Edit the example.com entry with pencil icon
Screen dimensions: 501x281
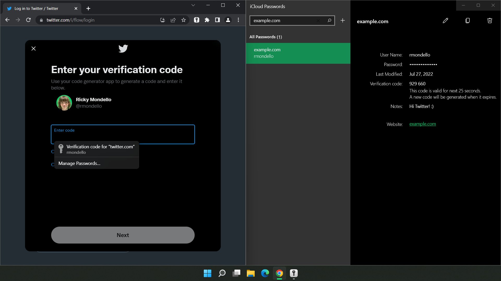tap(445, 21)
